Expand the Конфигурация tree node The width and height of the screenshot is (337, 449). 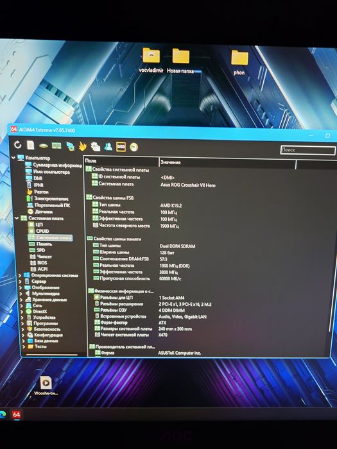[x=23, y=335]
